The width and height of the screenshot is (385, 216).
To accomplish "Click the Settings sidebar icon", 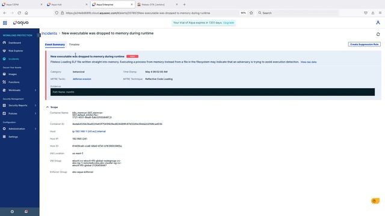I will 4,137.
